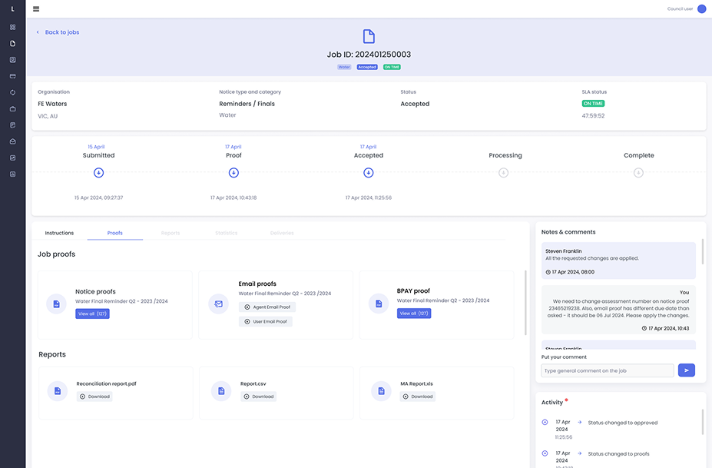Viewport: 712px width, 468px height.
Task: Click Steven Franklin's comment about applied changes
Action: pos(618,261)
